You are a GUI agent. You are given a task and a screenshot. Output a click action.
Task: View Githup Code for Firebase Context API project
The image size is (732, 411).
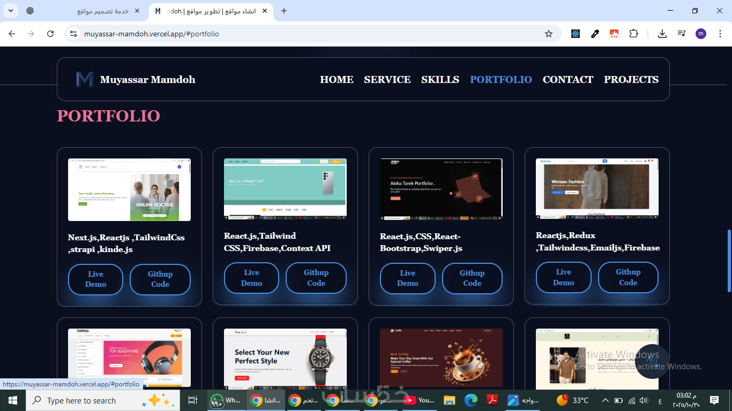[x=316, y=278]
